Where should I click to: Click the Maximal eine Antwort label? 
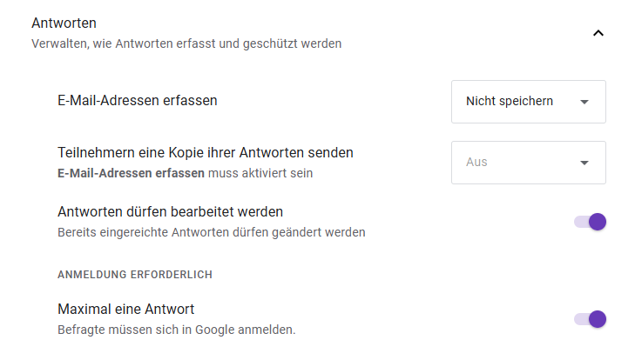point(125,309)
